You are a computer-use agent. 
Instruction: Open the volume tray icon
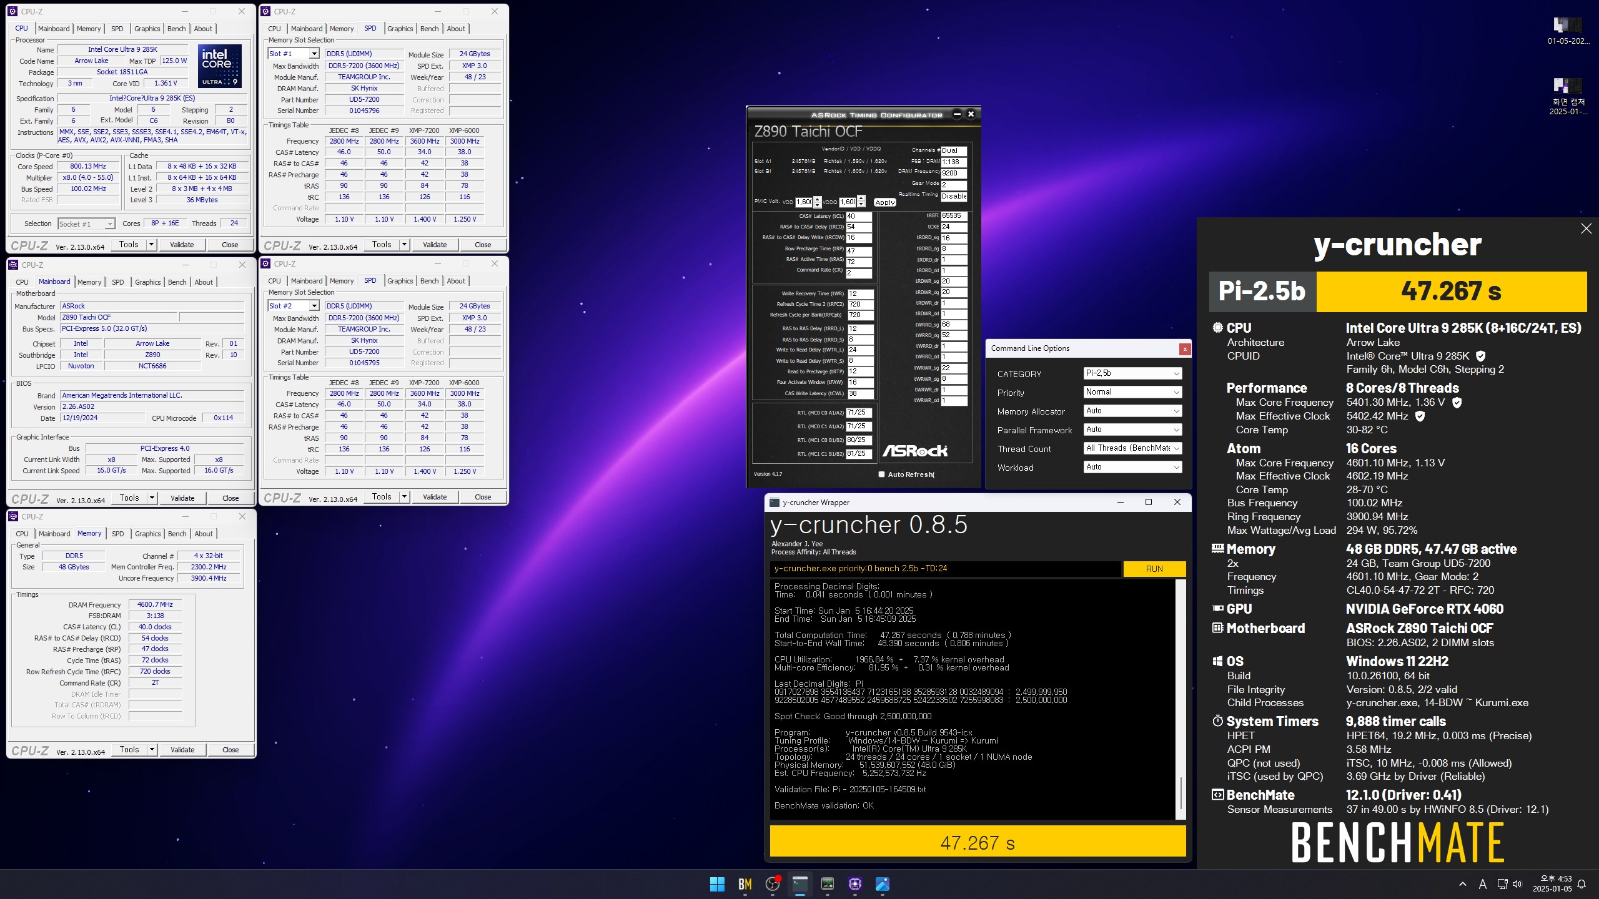point(1518,884)
